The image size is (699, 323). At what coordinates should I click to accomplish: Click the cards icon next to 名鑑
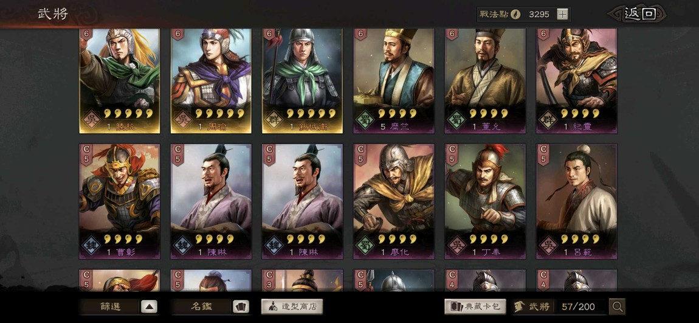(241, 307)
